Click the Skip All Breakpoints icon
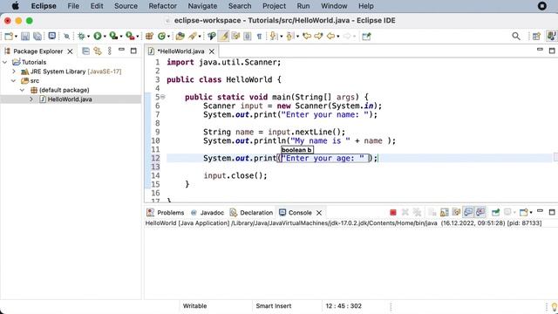This screenshot has width=558, height=314. [66, 37]
